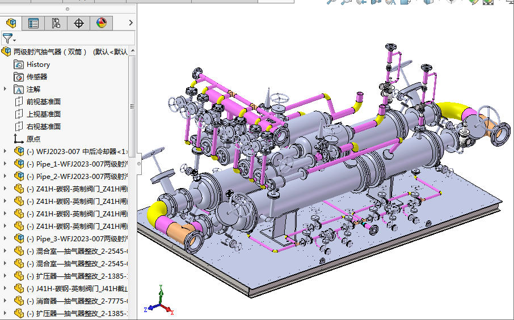Click the J41H-碳钢-英制阀门 assembly icon
Viewport: 514px width, 320px height.
[x=19, y=288]
